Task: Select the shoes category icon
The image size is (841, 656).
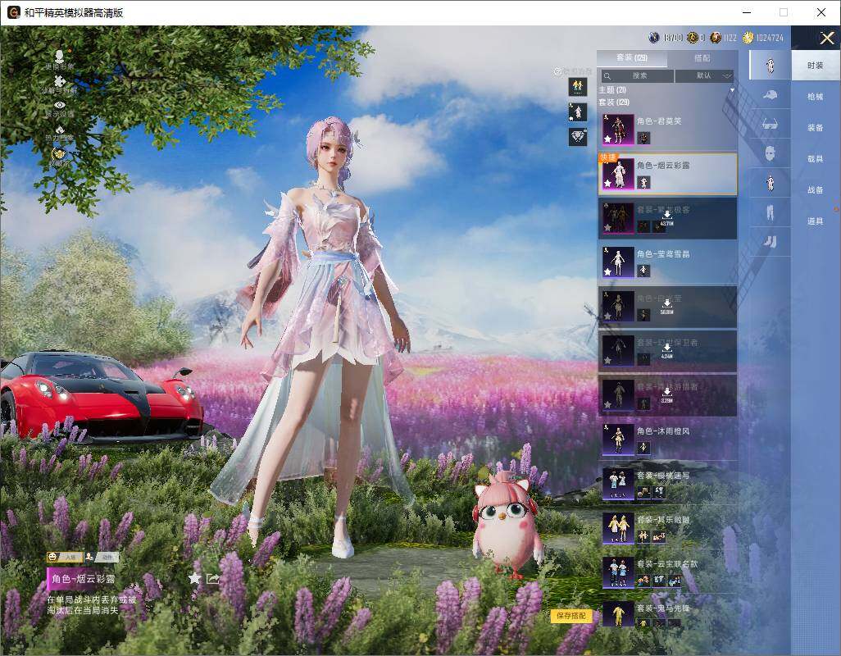Action: click(x=771, y=242)
